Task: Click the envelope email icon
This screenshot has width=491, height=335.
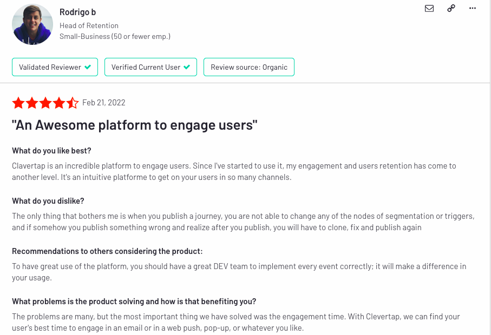Action: (x=429, y=8)
